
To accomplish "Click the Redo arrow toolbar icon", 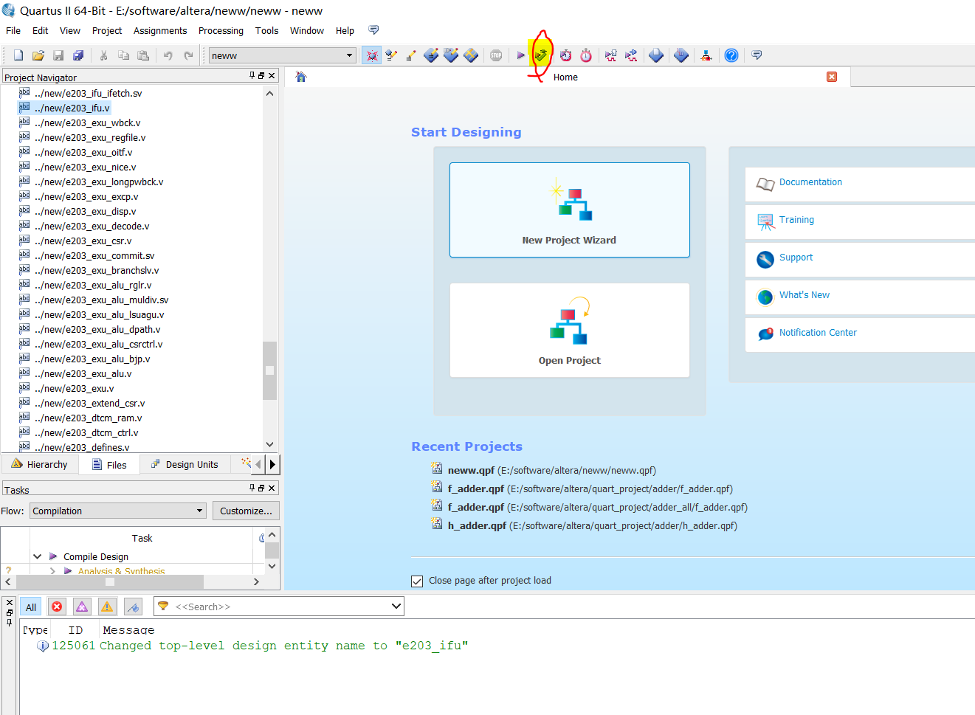I will click(188, 55).
